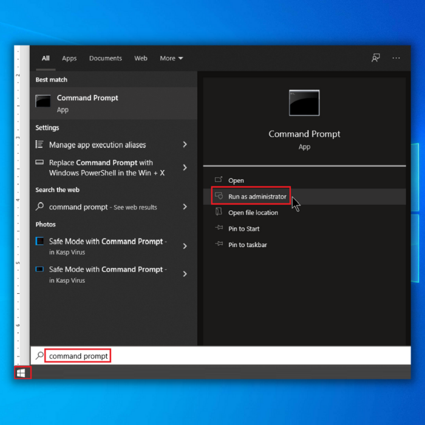Click the Pin to Start pin icon

tap(219, 228)
